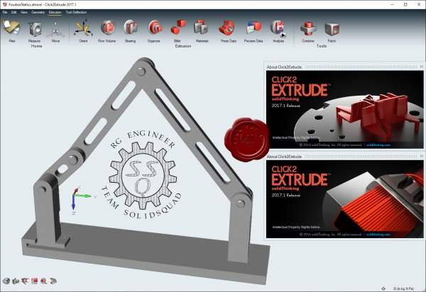Screen dimensions: 426x292
Task: Click the Home group label
Action: (36, 46)
